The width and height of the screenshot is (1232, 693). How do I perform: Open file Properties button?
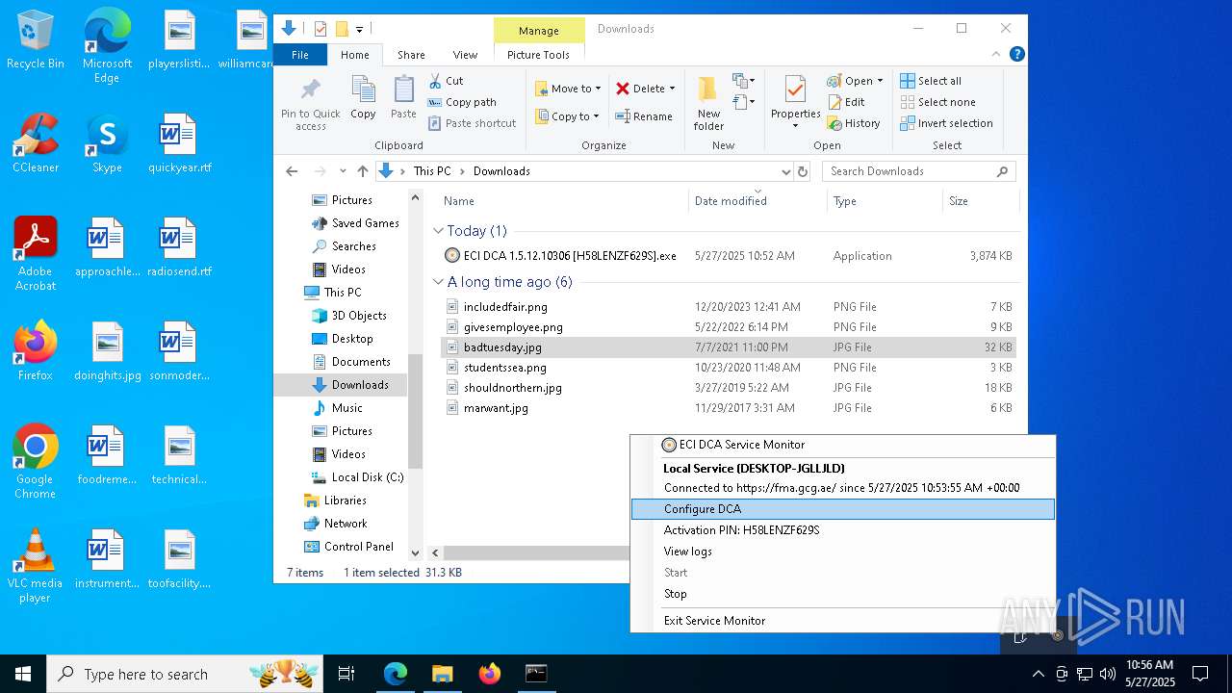795,103
